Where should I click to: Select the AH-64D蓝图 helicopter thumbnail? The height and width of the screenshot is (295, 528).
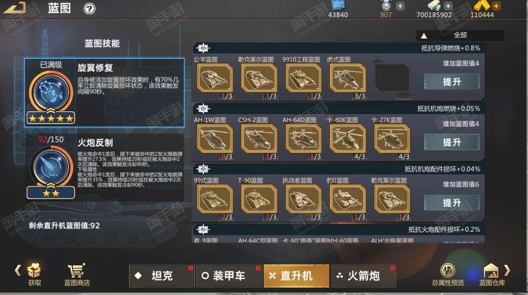303,138
